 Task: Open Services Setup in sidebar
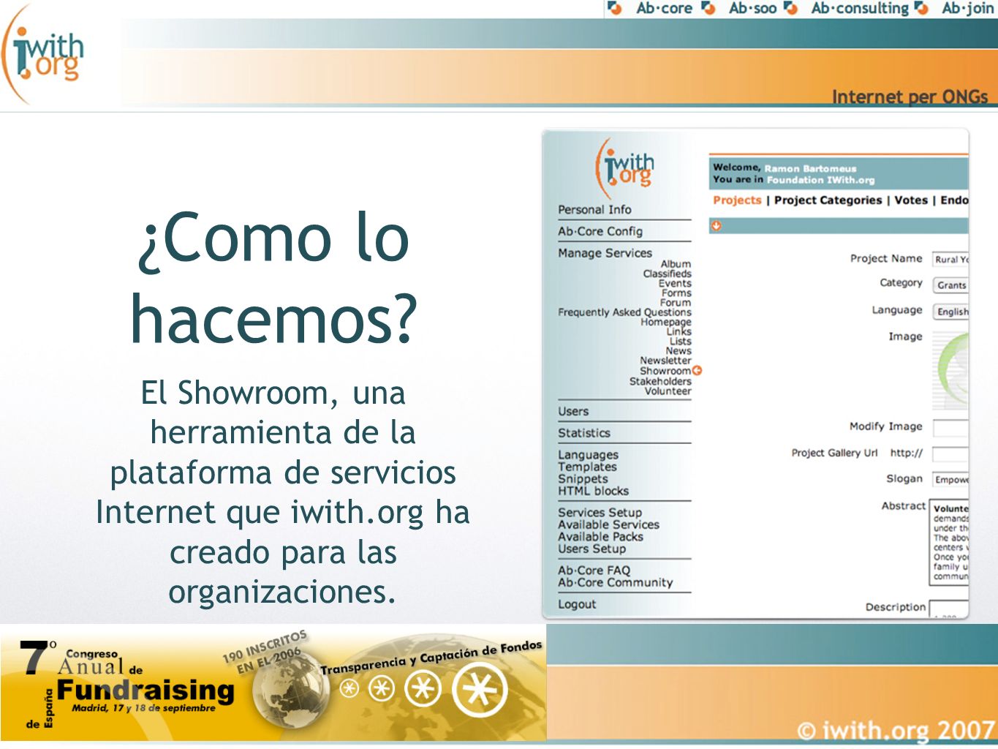pos(600,513)
